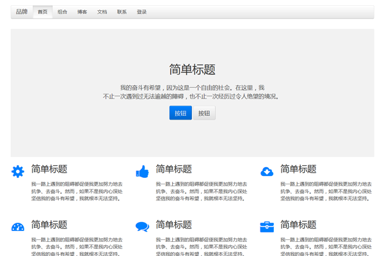Click the cloud download icon
The height and width of the screenshot is (256, 384).
click(267, 172)
